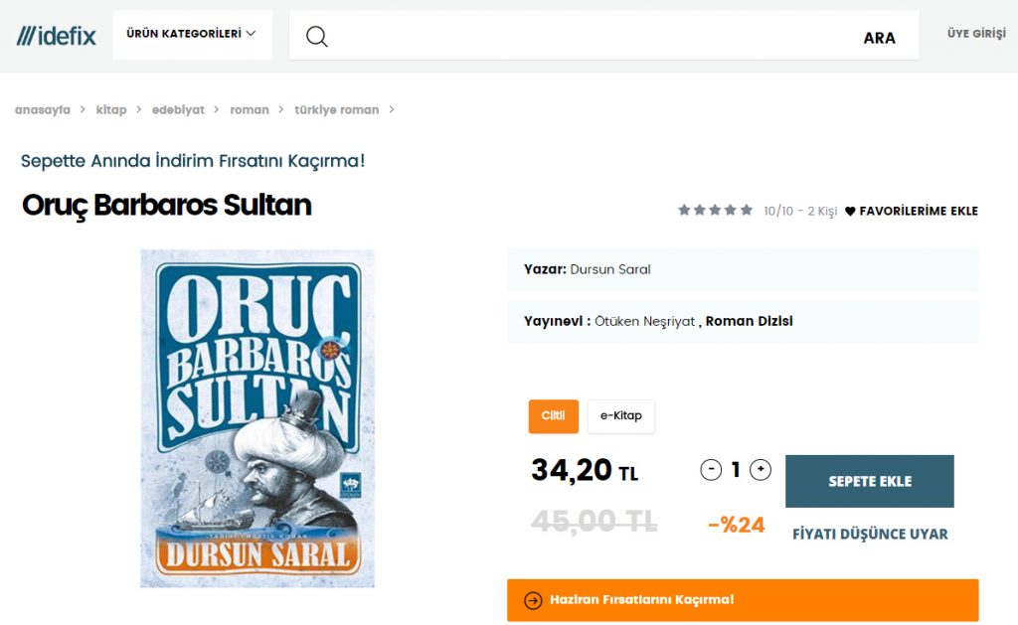Click the arrow circle icon on Haziran banner

point(533,600)
